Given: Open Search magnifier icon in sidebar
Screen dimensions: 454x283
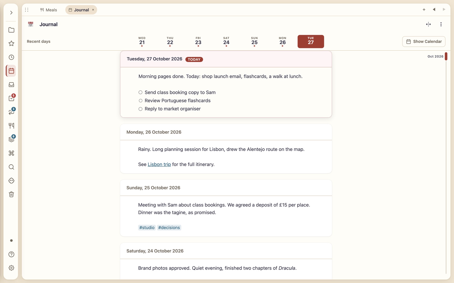Looking at the screenshot, I should 11,167.
